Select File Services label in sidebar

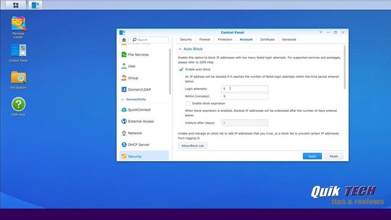(x=138, y=54)
